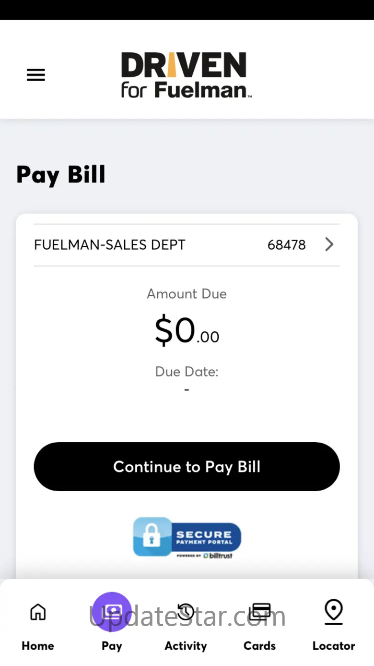
Task: Click the Secure Payment Portal text
Action: tap(204, 537)
